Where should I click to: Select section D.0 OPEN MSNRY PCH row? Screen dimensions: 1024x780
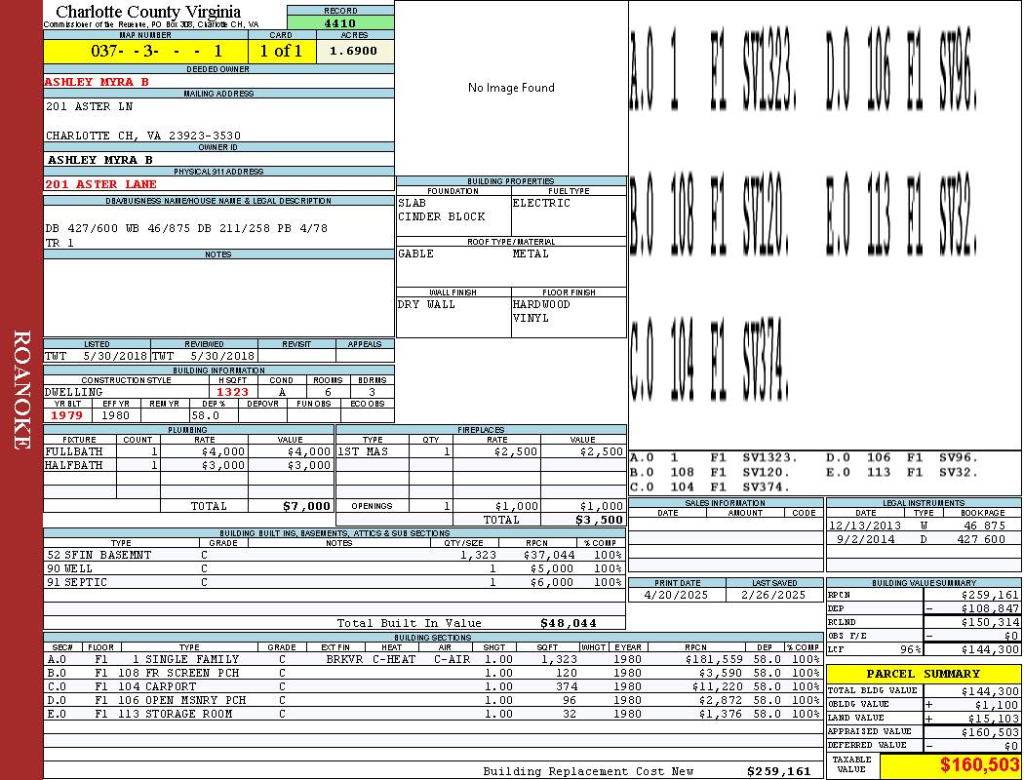434,700
